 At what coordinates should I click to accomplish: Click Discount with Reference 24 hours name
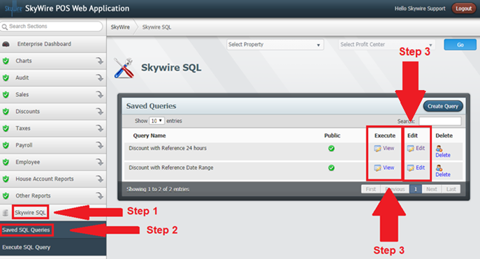(168, 148)
